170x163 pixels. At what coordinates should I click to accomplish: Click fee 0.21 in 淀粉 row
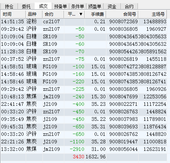pos(100,22)
